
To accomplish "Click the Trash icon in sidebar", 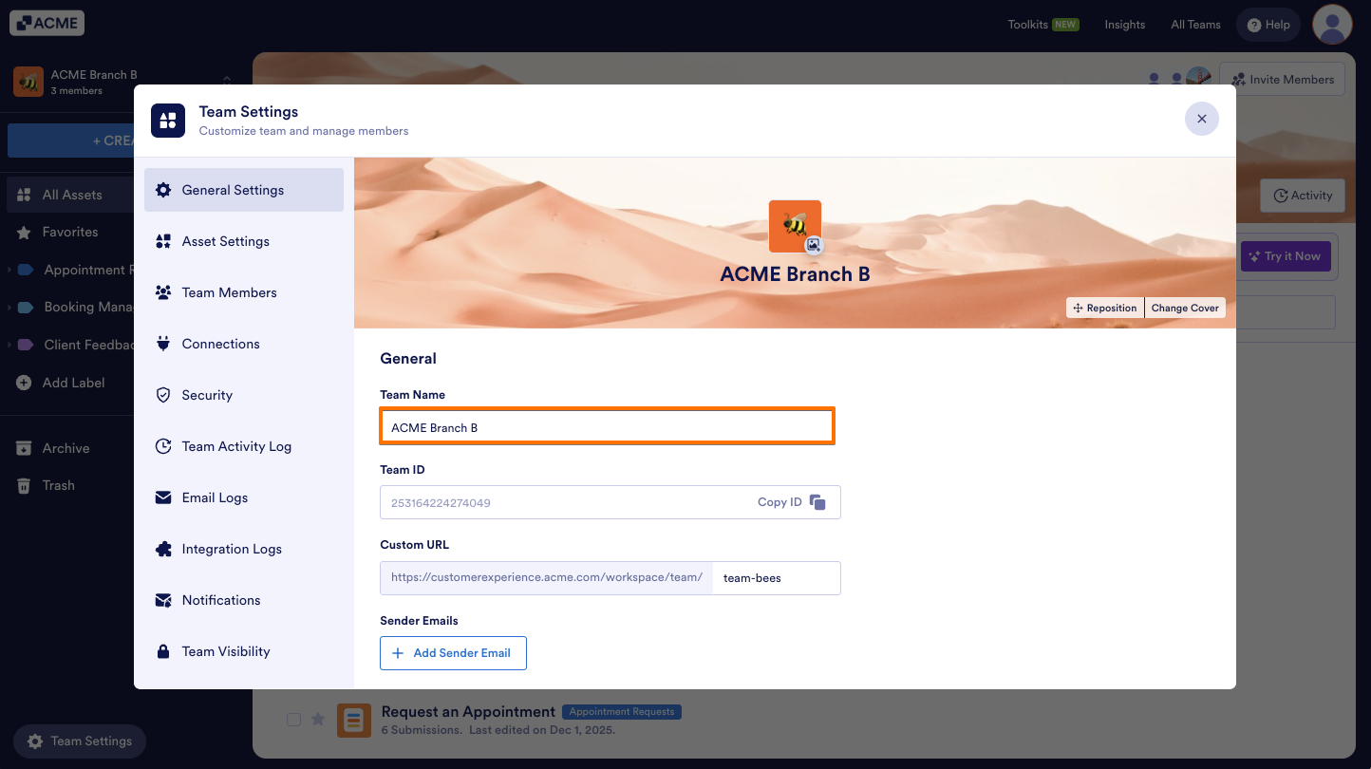I will point(24,485).
